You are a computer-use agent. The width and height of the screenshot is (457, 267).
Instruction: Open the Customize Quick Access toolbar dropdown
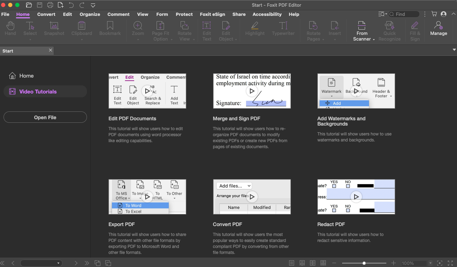pos(93,5)
